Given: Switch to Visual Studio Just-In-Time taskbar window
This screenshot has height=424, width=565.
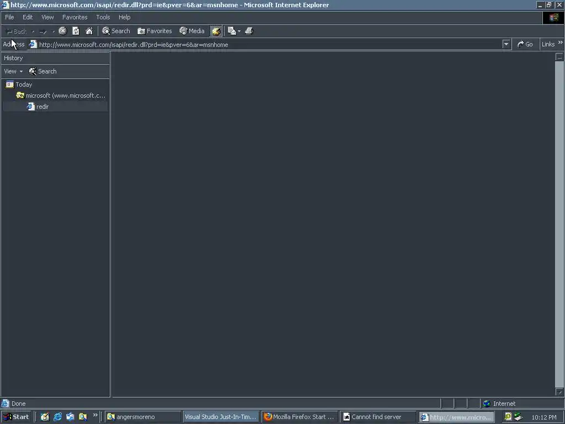Looking at the screenshot, I should point(221,417).
